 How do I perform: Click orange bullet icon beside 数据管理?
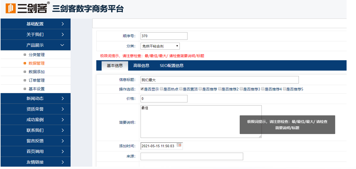pyautogui.click(x=25, y=63)
